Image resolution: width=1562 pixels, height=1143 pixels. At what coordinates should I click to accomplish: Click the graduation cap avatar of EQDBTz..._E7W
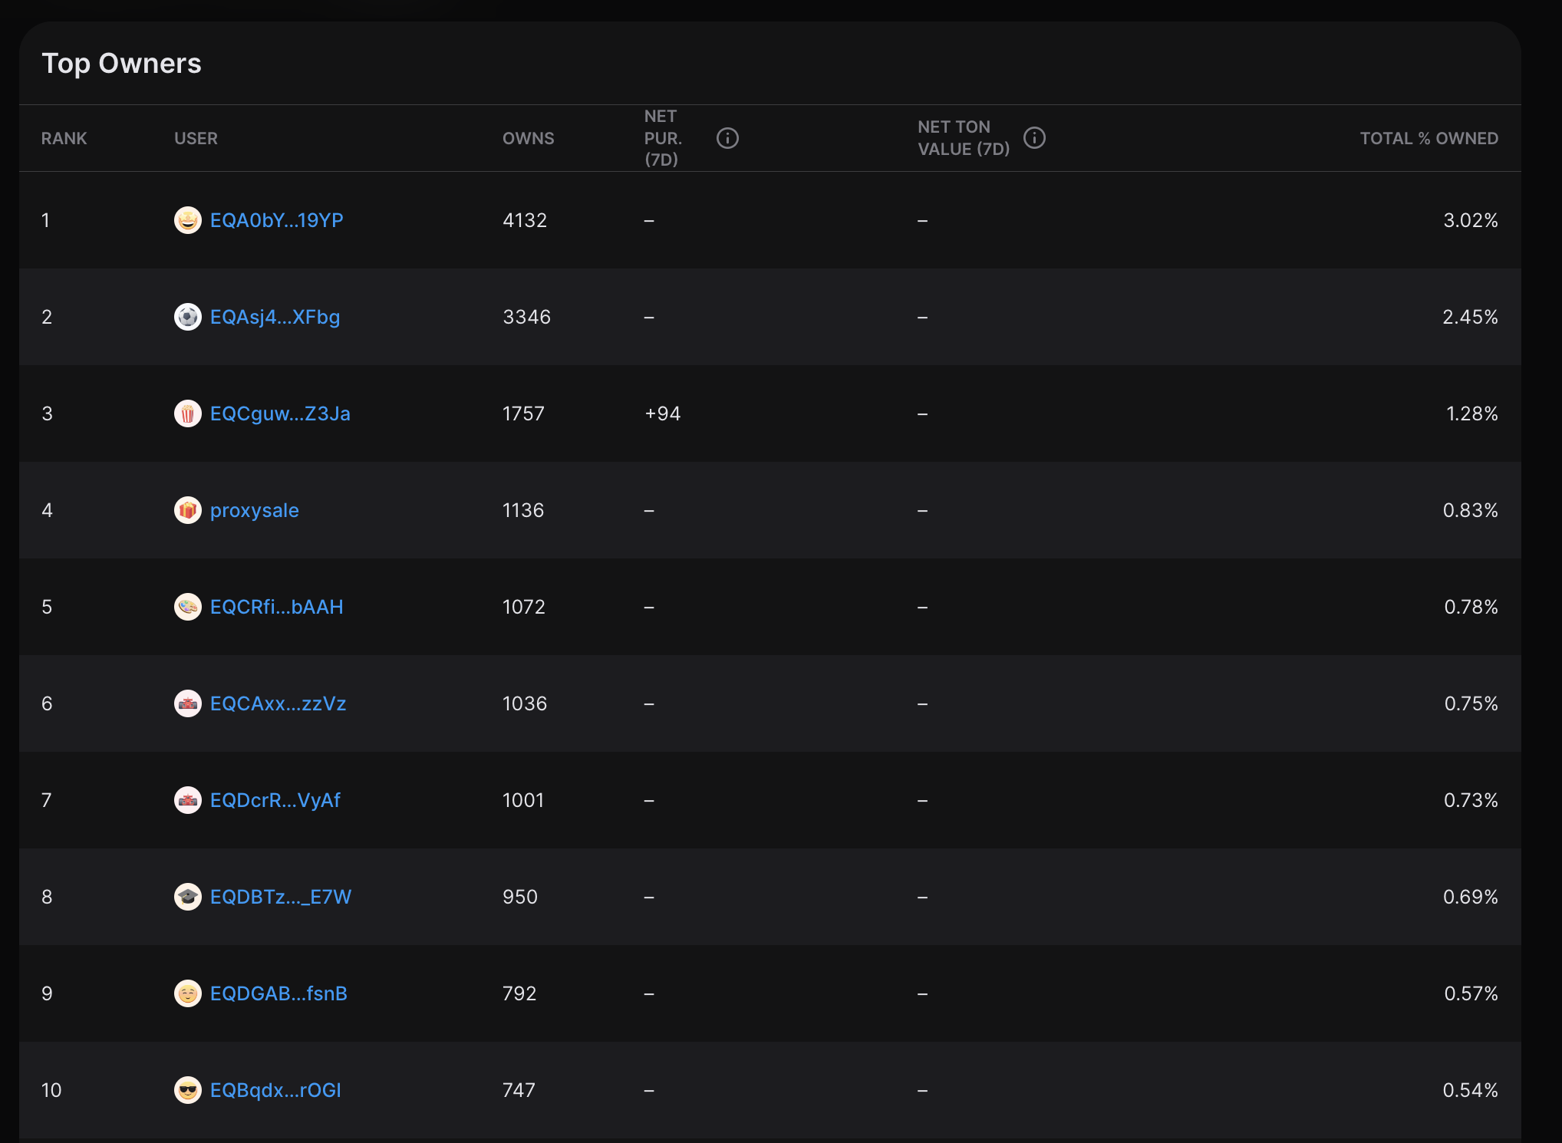(x=187, y=898)
